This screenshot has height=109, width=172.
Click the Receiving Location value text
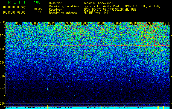point(122,6)
